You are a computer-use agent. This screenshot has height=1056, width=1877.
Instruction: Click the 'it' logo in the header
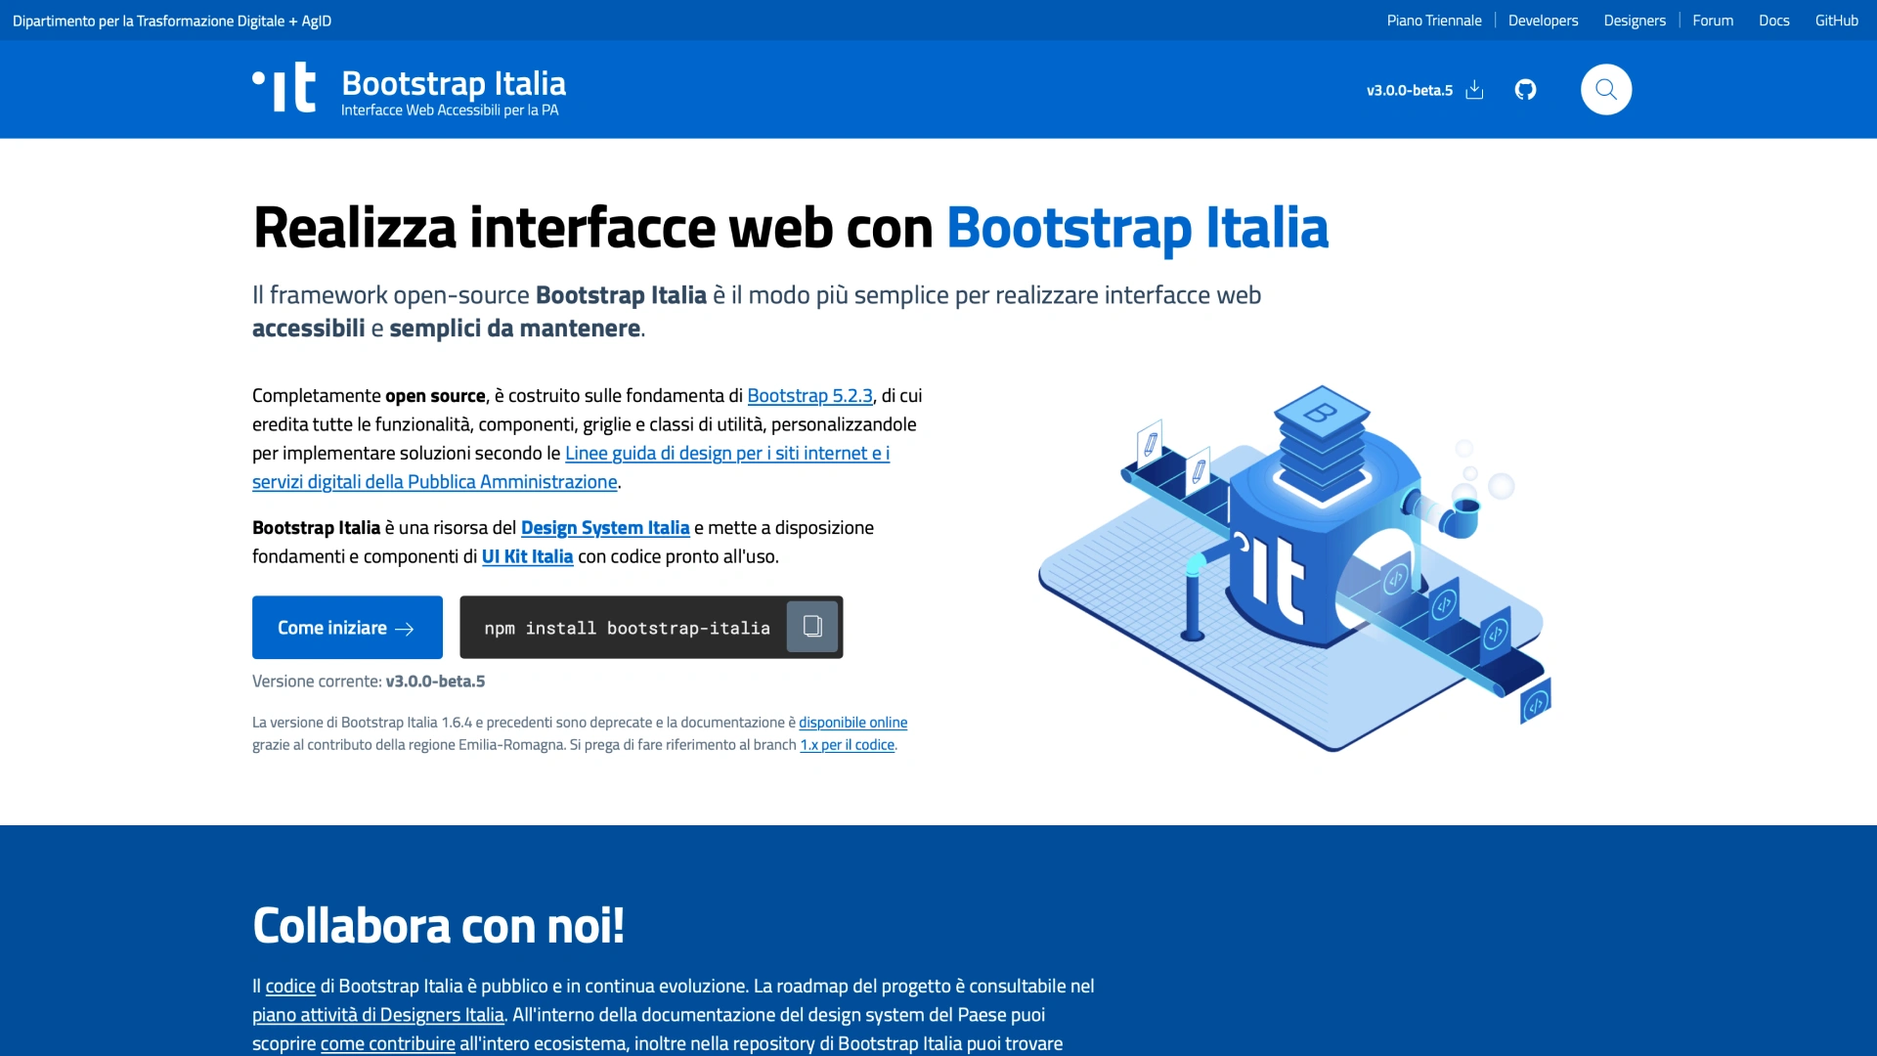coord(284,88)
